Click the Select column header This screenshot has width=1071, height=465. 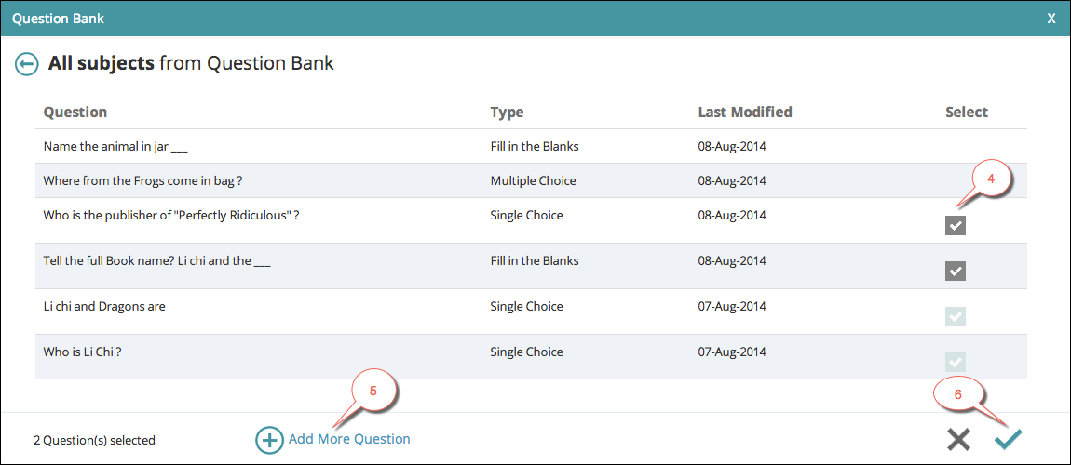[x=967, y=113]
